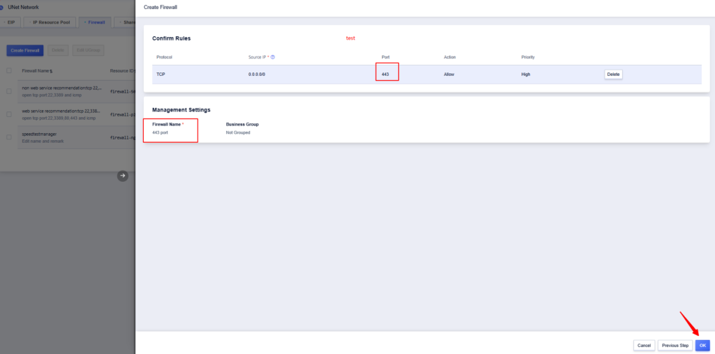Click the Management Settings heading
Image resolution: width=715 pixels, height=354 pixels.
tap(181, 109)
